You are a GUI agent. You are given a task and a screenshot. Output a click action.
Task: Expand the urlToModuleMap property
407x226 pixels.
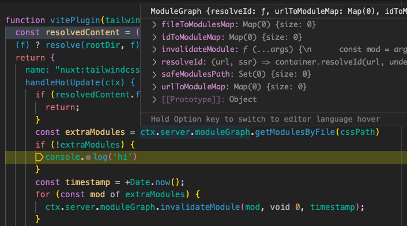click(x=154, y=86)
